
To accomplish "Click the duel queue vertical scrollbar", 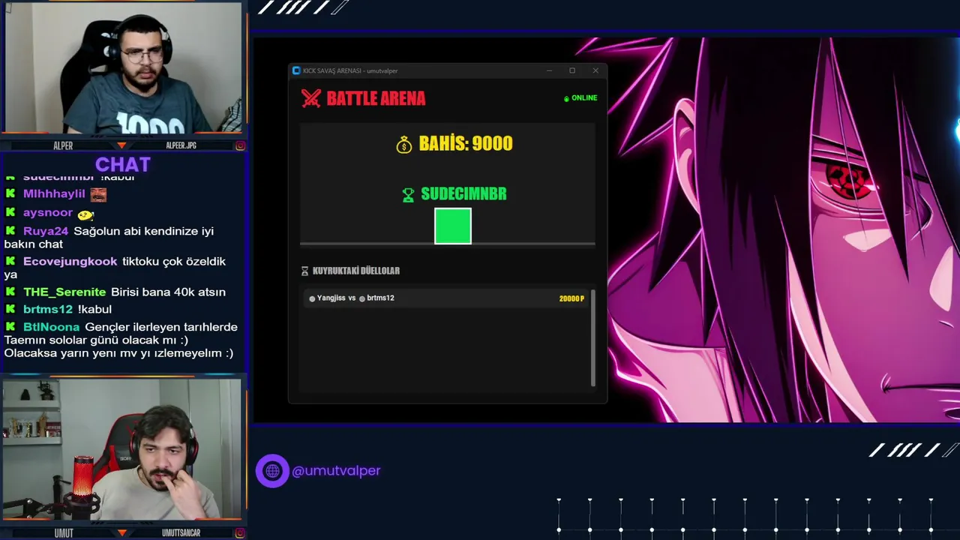I will [x=593, y=338].
